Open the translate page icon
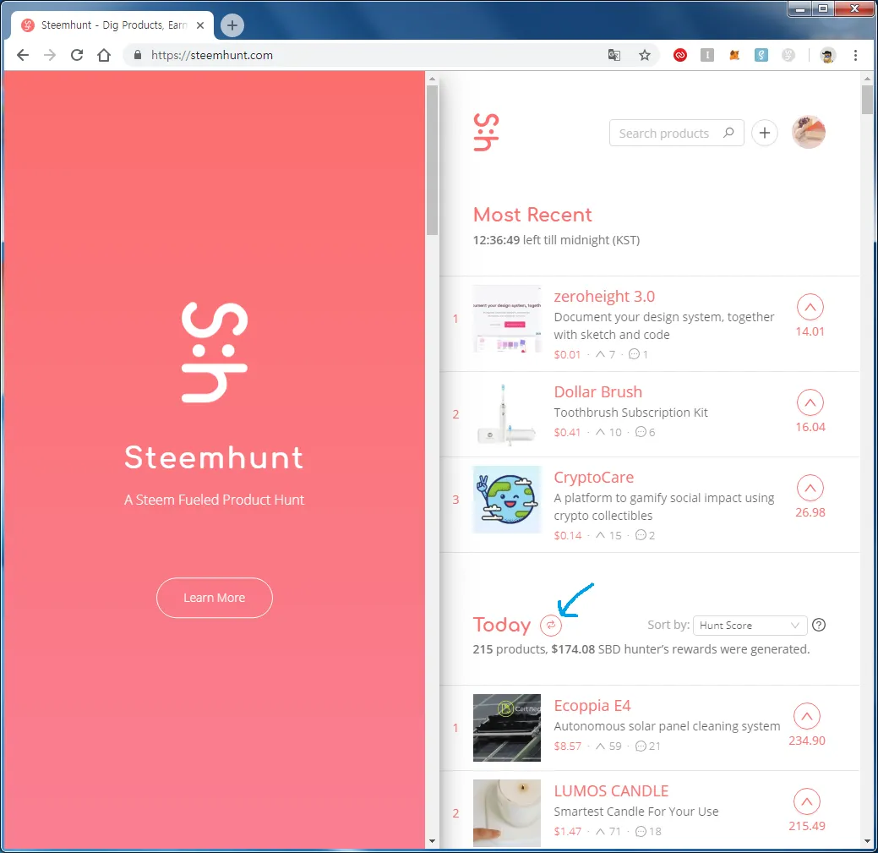 click(614, 55)
